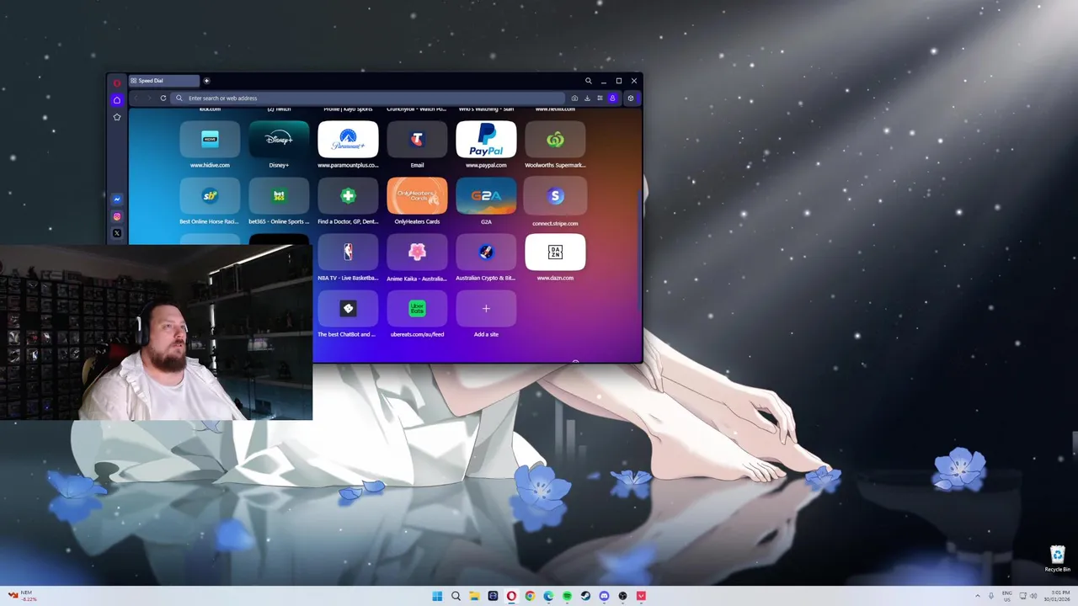
Task: Focus the search or web address field
Action: pyautogui.click(x=368, y=98)
